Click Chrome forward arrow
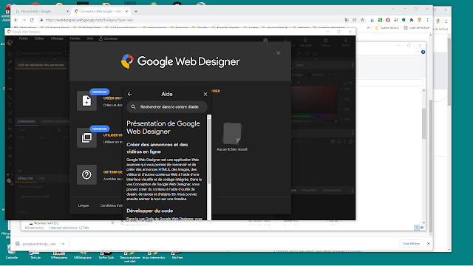 [x=24, y=20]
